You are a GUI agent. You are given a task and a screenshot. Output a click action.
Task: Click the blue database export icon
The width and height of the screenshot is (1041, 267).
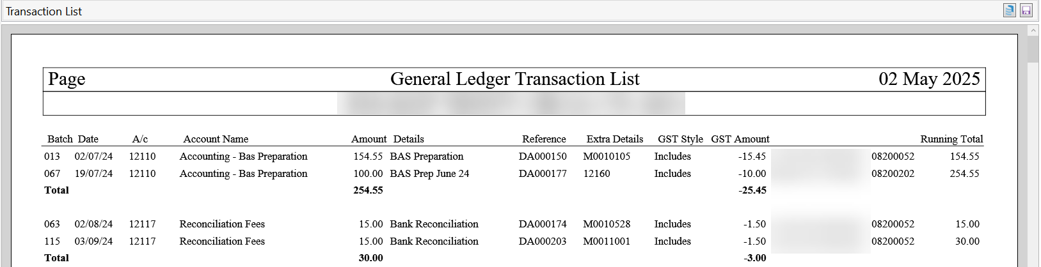point(1010,10)
